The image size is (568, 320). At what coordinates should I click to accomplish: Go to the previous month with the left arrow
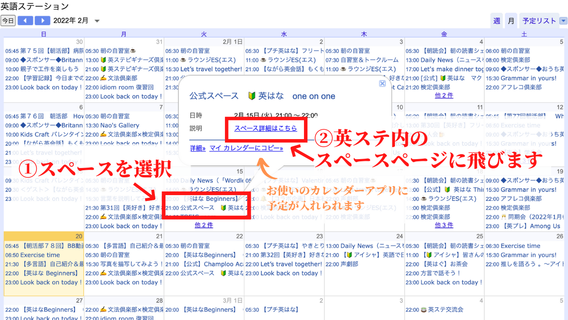(x=25, y=20)
